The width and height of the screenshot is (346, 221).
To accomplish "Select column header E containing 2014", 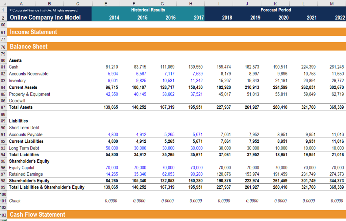I will coord(106,3).
